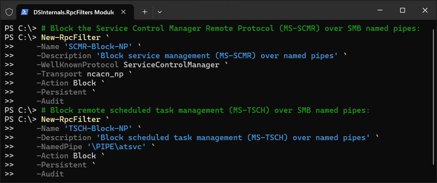Viewport: 437px width, 183px height.
Task: Expand the new tab profile dropdown
Action: [x=160, y=12]
